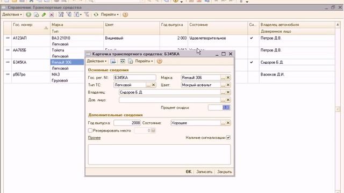344x193 pixels.
Task: Click the Цвет column header
Action: click(131, 28)
